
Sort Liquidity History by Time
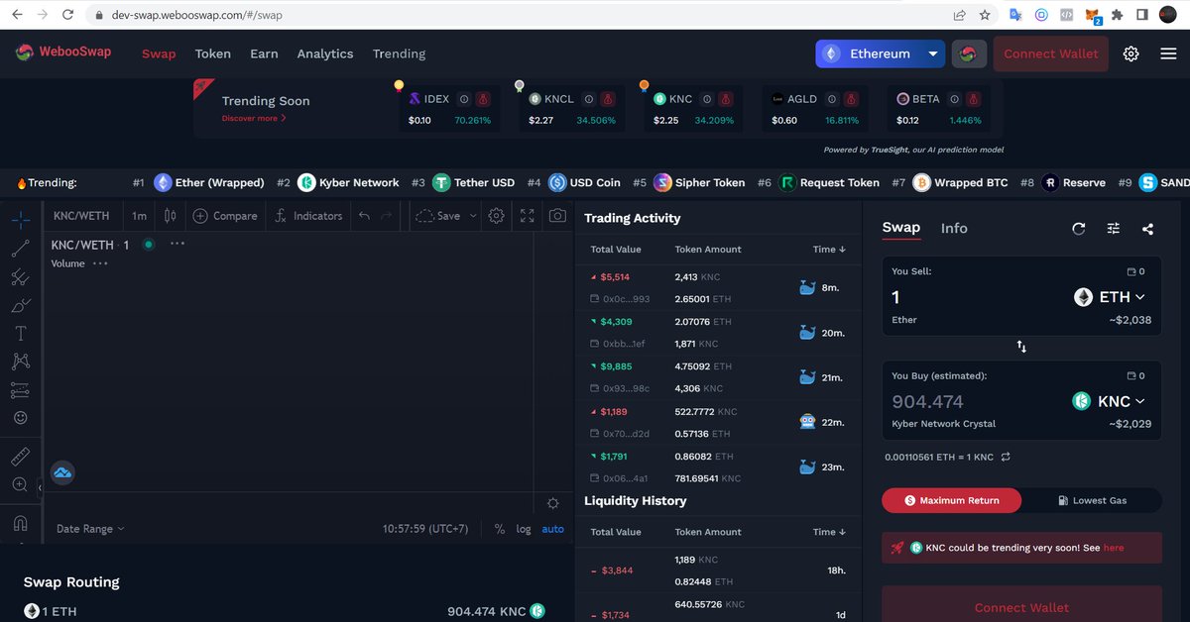830,532
